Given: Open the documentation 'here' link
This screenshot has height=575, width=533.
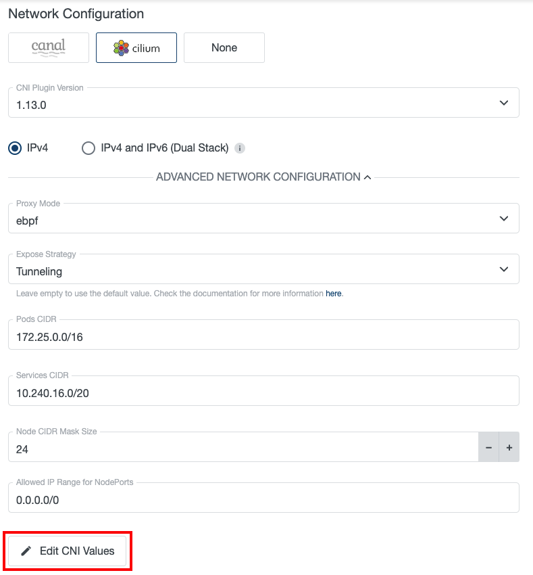Looking at the screenshot, I should click(334, 294).
